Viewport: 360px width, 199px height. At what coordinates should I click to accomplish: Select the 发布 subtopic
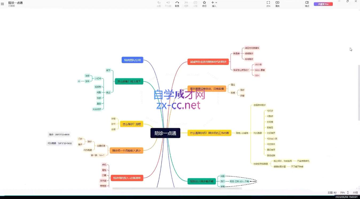click(87, 81)
